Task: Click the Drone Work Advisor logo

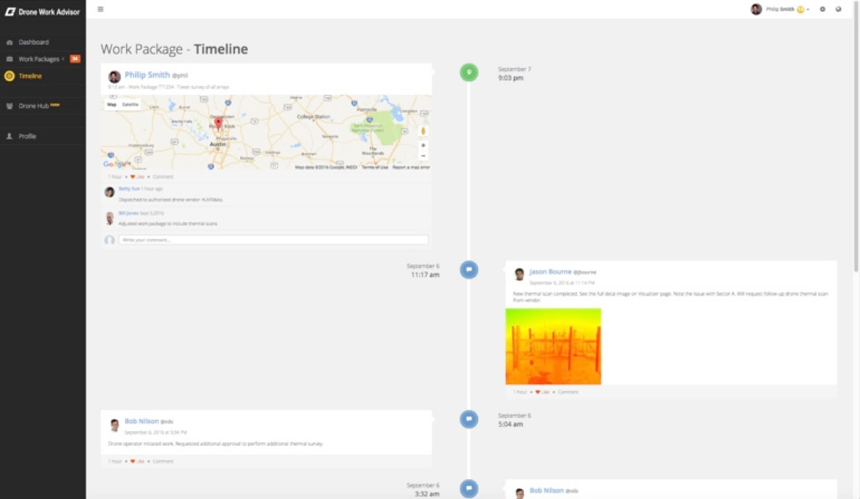Action: tap(43, 12)
